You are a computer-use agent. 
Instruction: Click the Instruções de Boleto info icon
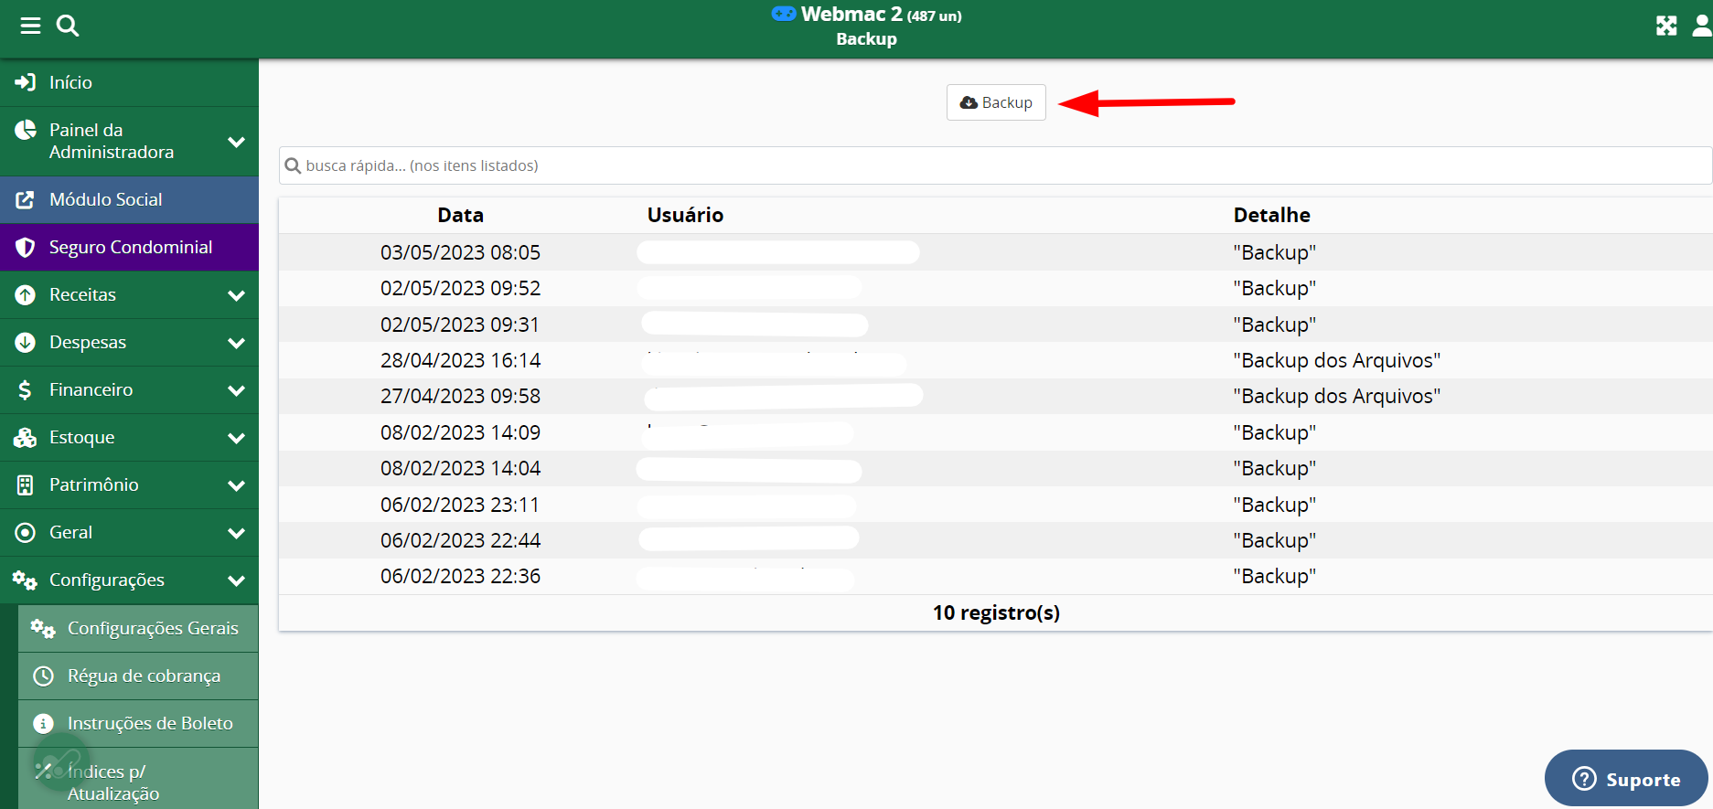(43, 724)
